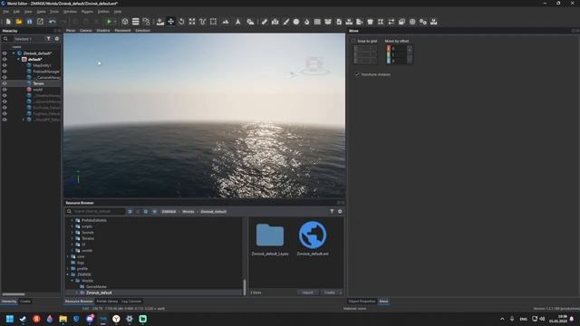Start play mode with the green play button
The image size is (580, 326).
109,22
